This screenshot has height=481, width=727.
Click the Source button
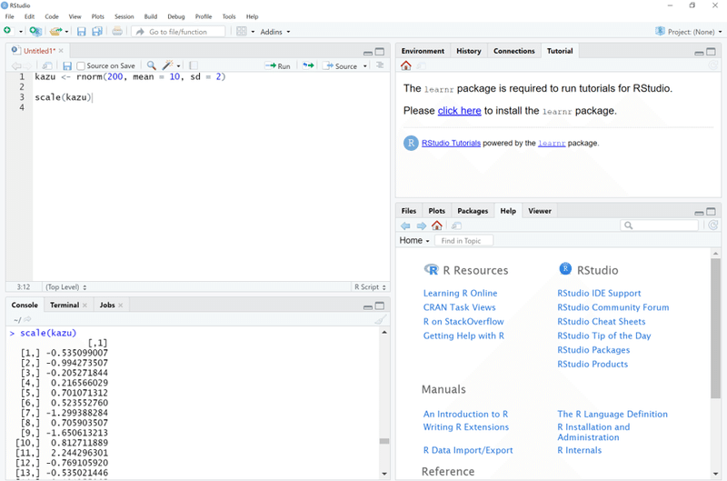click(341, 65)
